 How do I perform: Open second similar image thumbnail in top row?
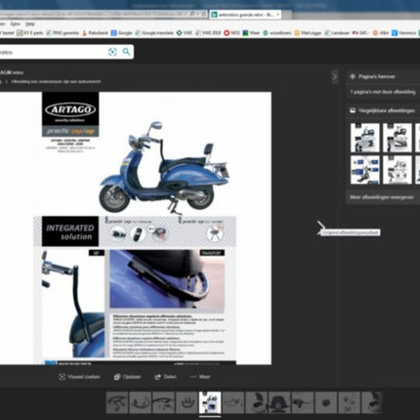pos(398,138)
